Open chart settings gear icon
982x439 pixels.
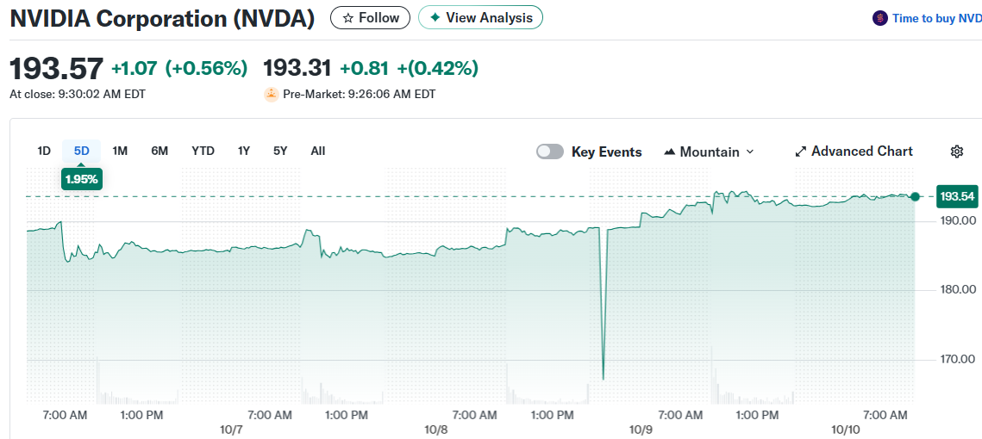(956, 151)
